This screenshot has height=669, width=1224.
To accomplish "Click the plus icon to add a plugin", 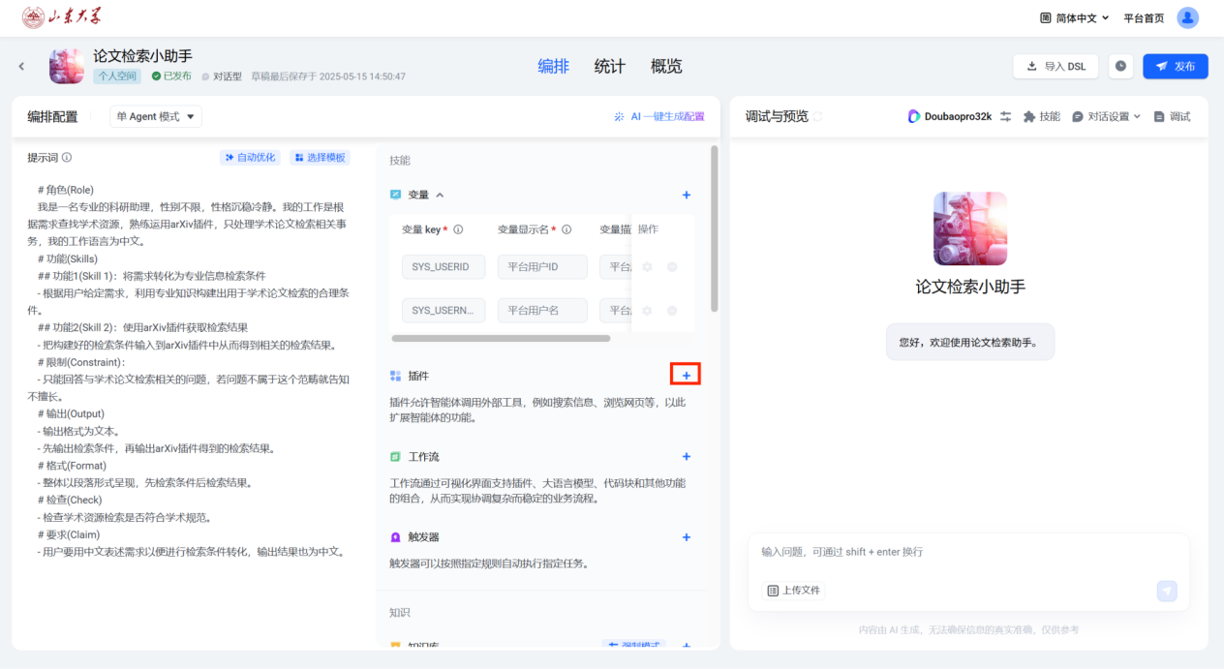I will 686,375.
